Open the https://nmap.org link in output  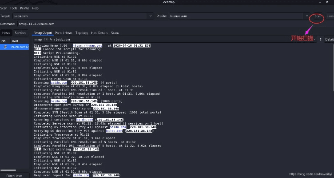click(87, 45)
